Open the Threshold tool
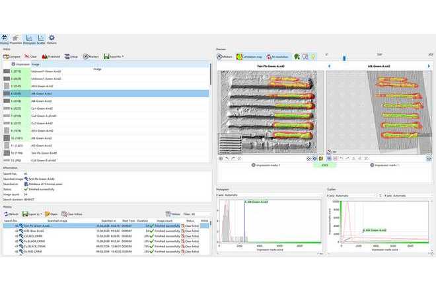 coord(51,56)
